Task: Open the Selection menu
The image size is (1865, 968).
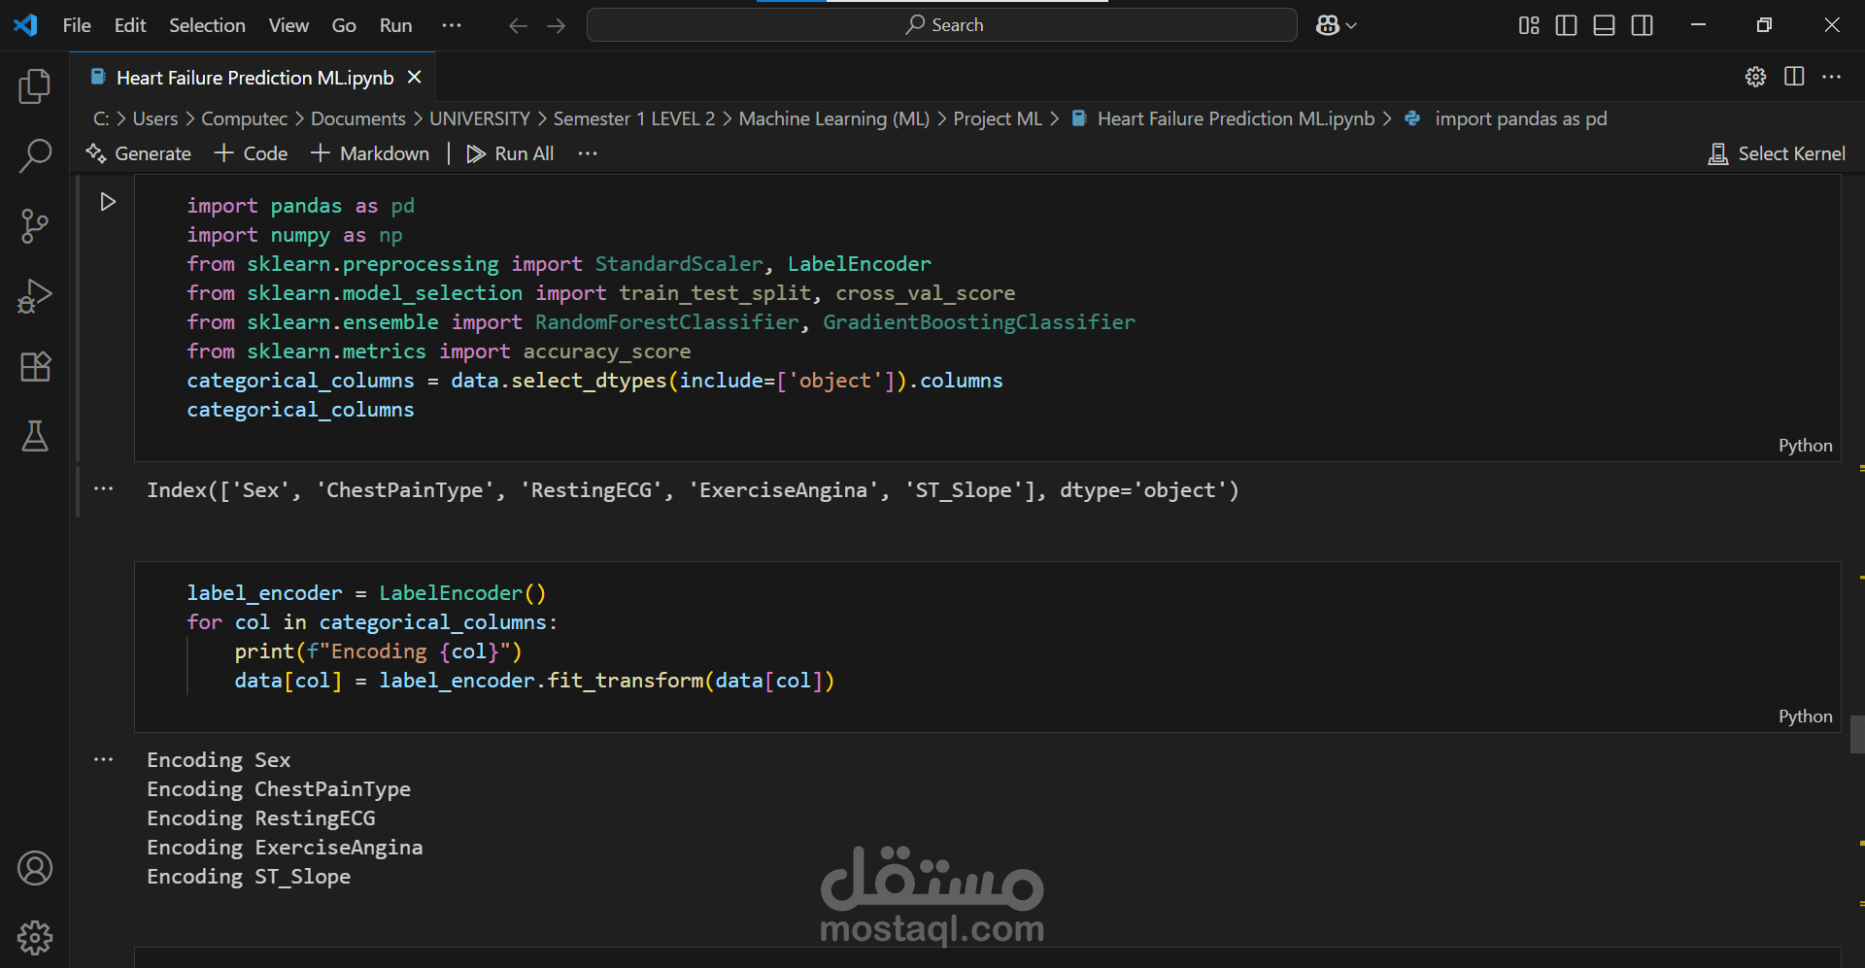Action: point(207,25)
